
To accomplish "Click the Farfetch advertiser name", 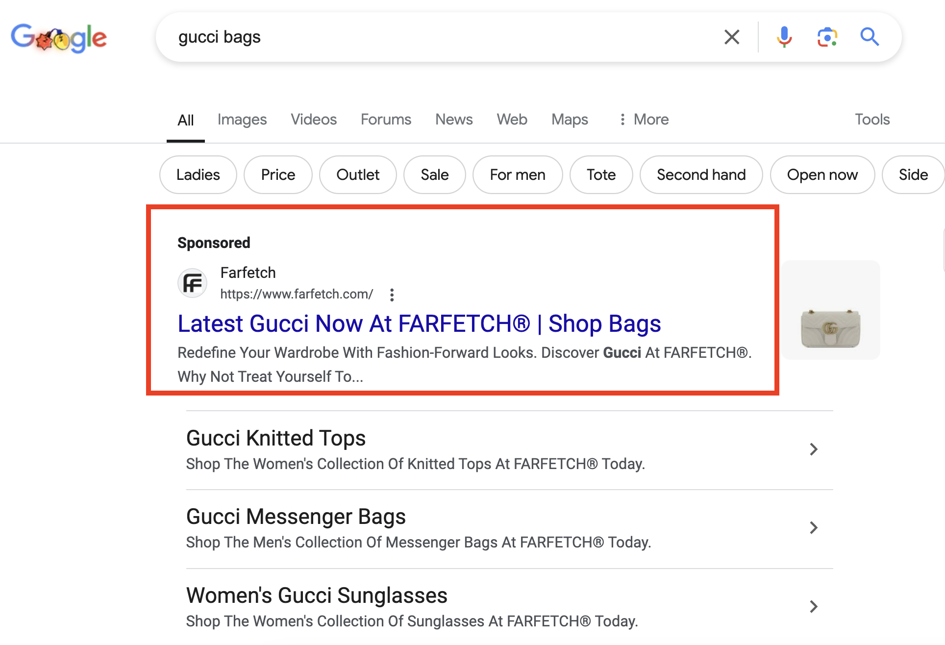I will click(248, 273).
